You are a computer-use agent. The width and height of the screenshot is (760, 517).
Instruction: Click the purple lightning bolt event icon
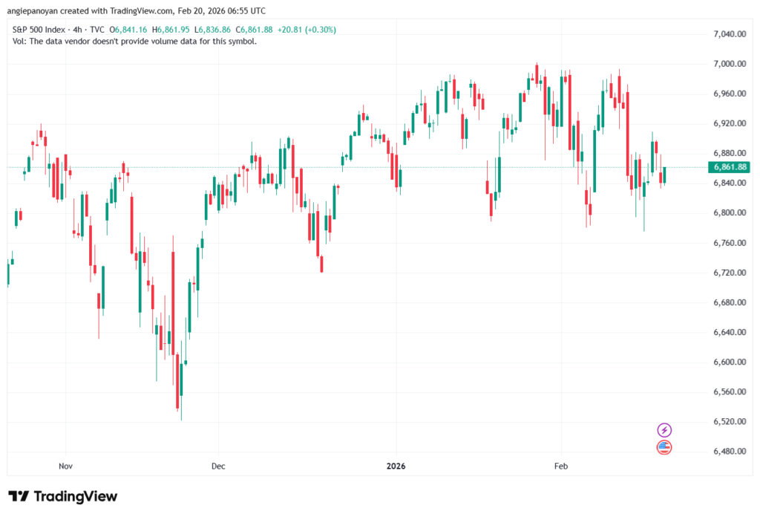click(x=664, y=430)
